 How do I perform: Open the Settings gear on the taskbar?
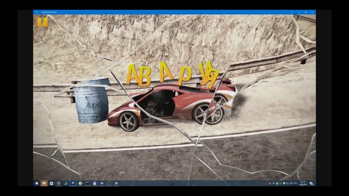click(116, 183)
